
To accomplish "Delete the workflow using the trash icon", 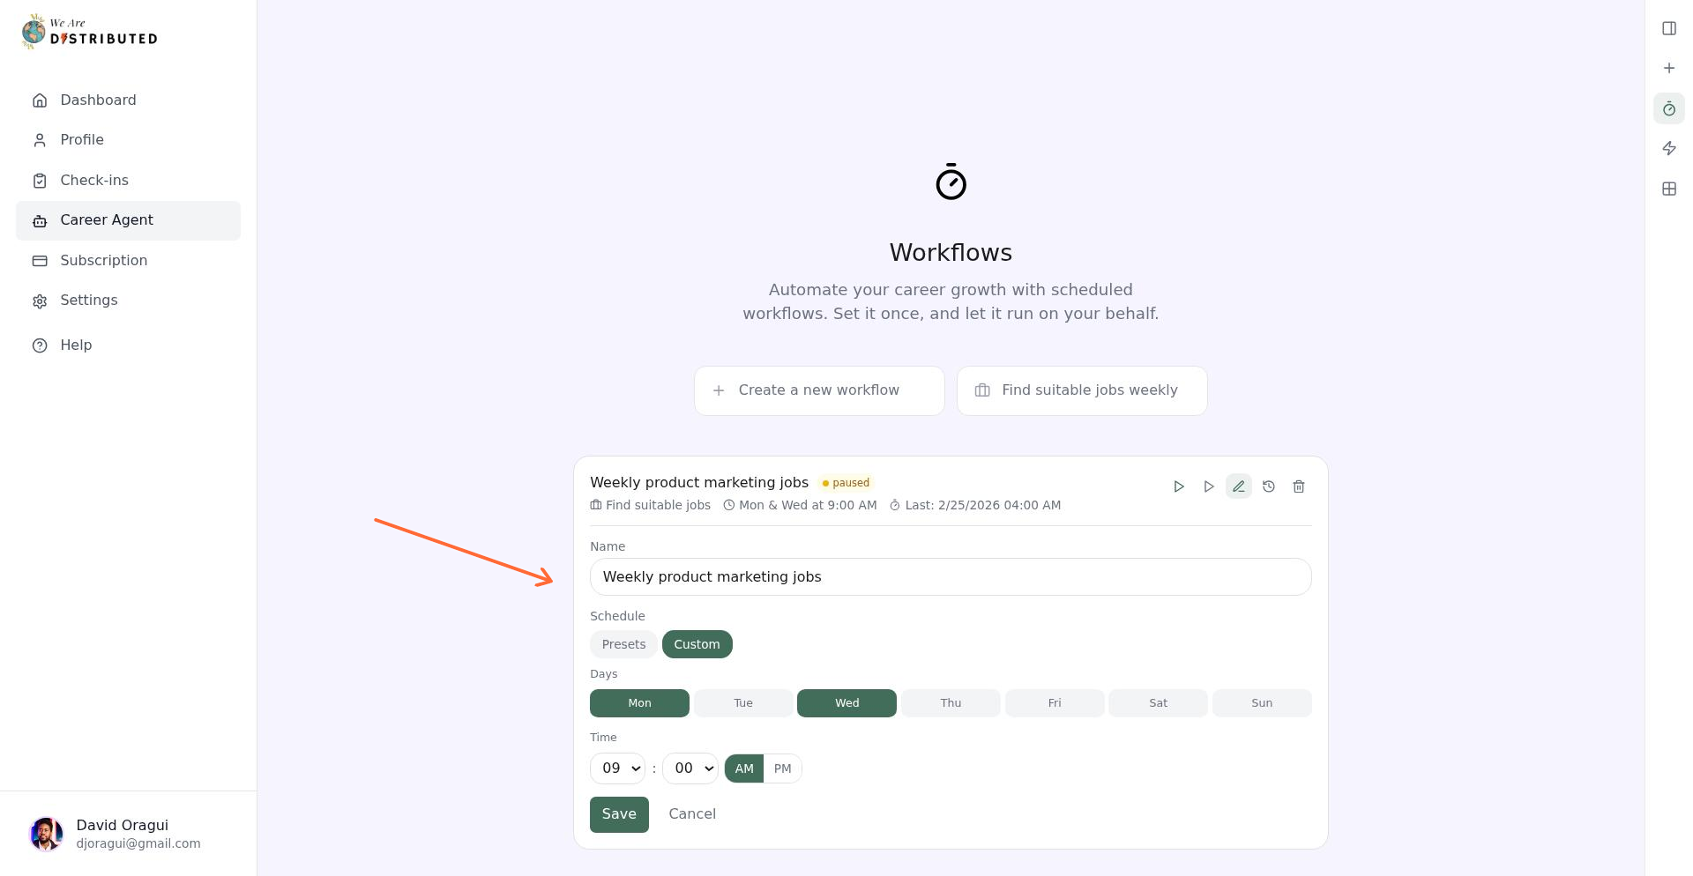I will [1299, 486].
